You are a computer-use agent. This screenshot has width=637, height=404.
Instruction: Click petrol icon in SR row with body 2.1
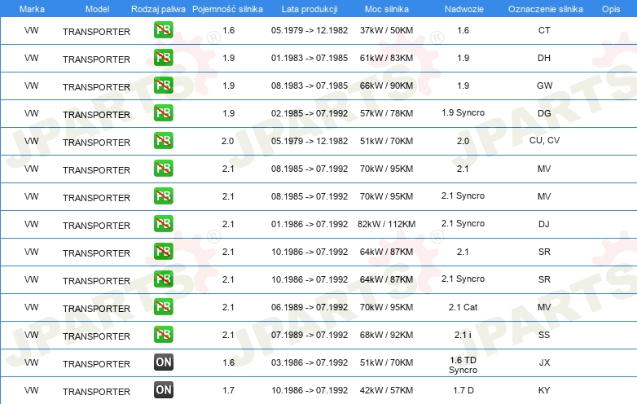coord(163,252)
